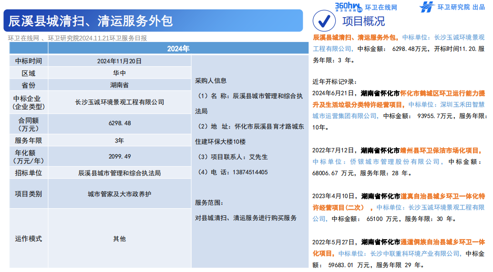Click the 招标单位 row label
The image size is (493, 272).
(x=29, y=173)
